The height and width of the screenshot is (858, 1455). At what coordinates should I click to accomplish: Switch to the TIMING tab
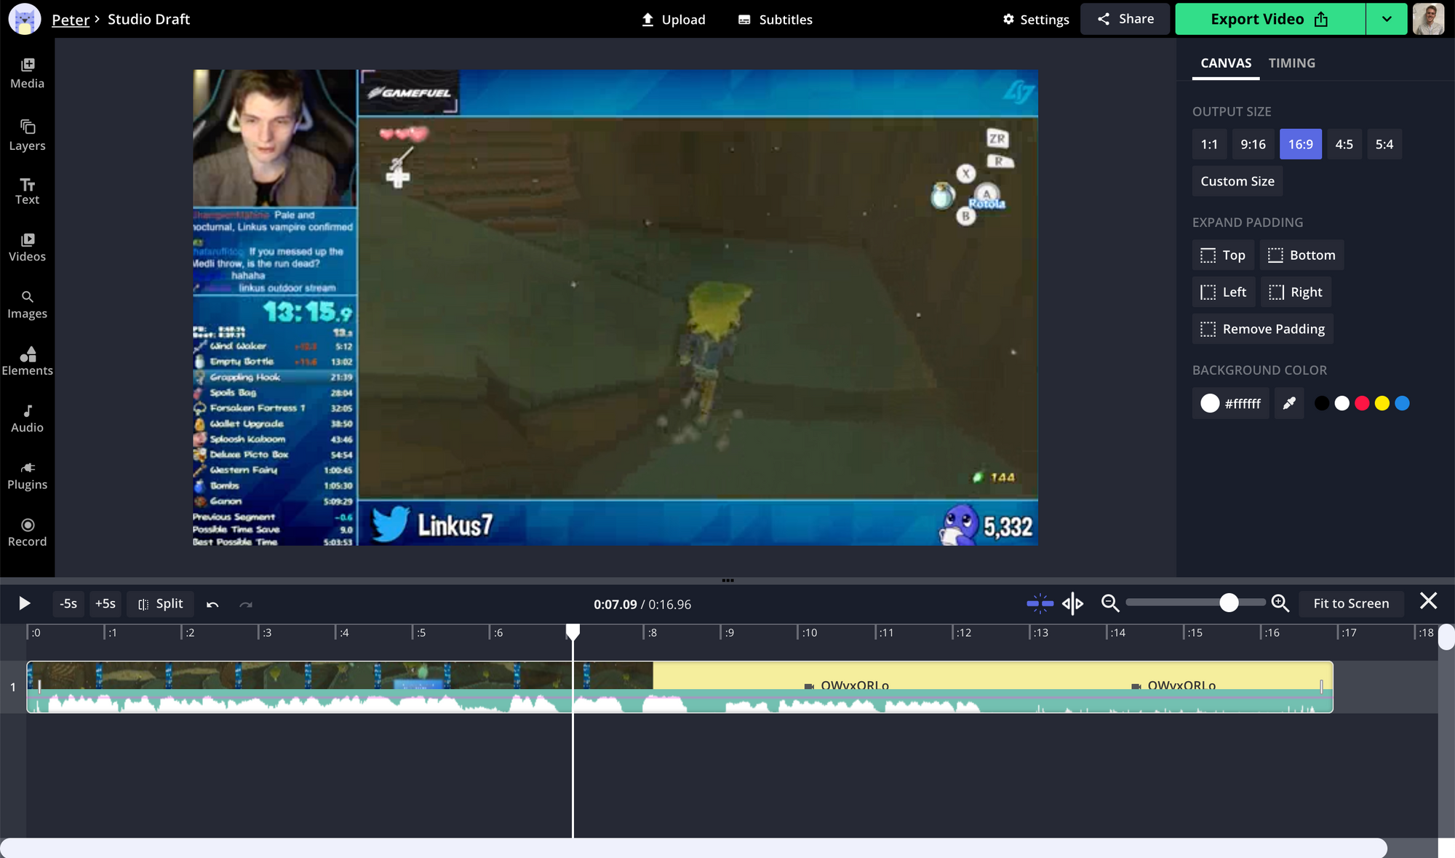(x=1291, y=63)
